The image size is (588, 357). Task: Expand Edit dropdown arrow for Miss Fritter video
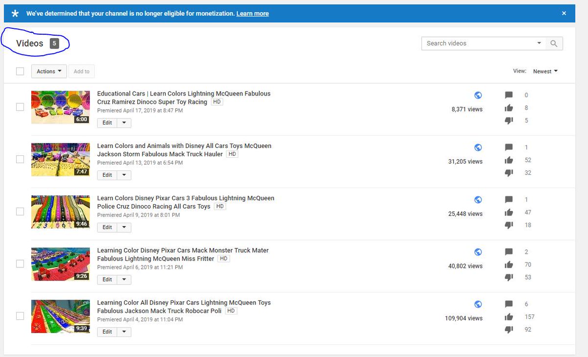124,280
